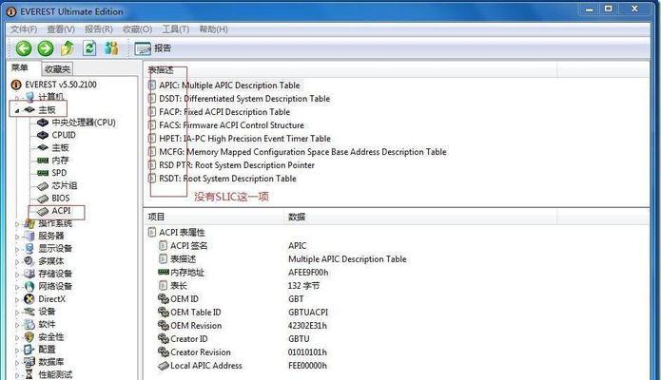Screen dimensions: 661x380
Task: Expand the 计算机 tree node
Action: pyautogui.click(x=17, y=98)
